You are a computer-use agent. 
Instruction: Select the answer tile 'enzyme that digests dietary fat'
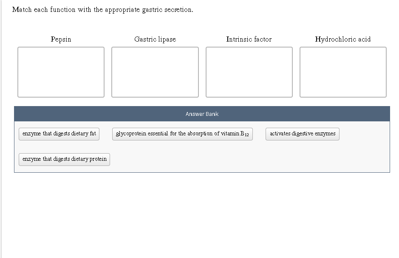click(59, 134)
